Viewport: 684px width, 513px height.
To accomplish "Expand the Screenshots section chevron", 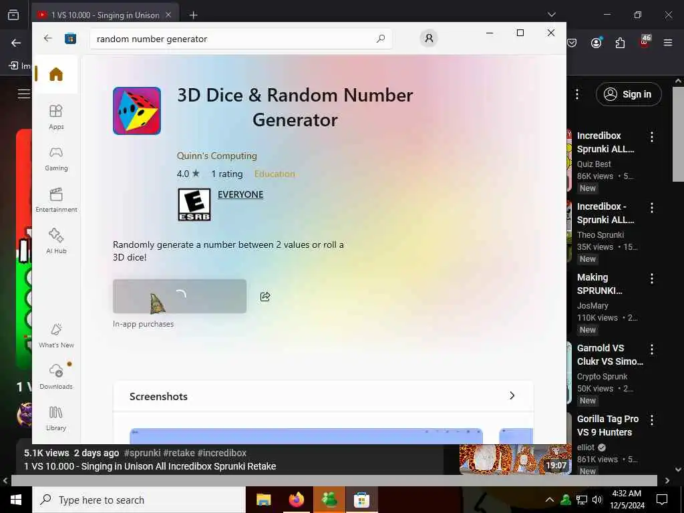I will tap(512, 395).
